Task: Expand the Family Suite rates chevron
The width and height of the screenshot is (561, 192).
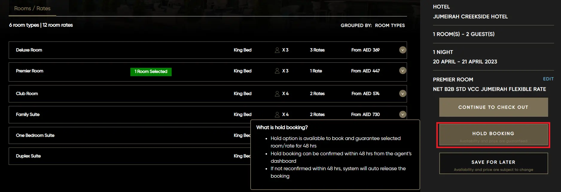Action: [x=403, y=114]
